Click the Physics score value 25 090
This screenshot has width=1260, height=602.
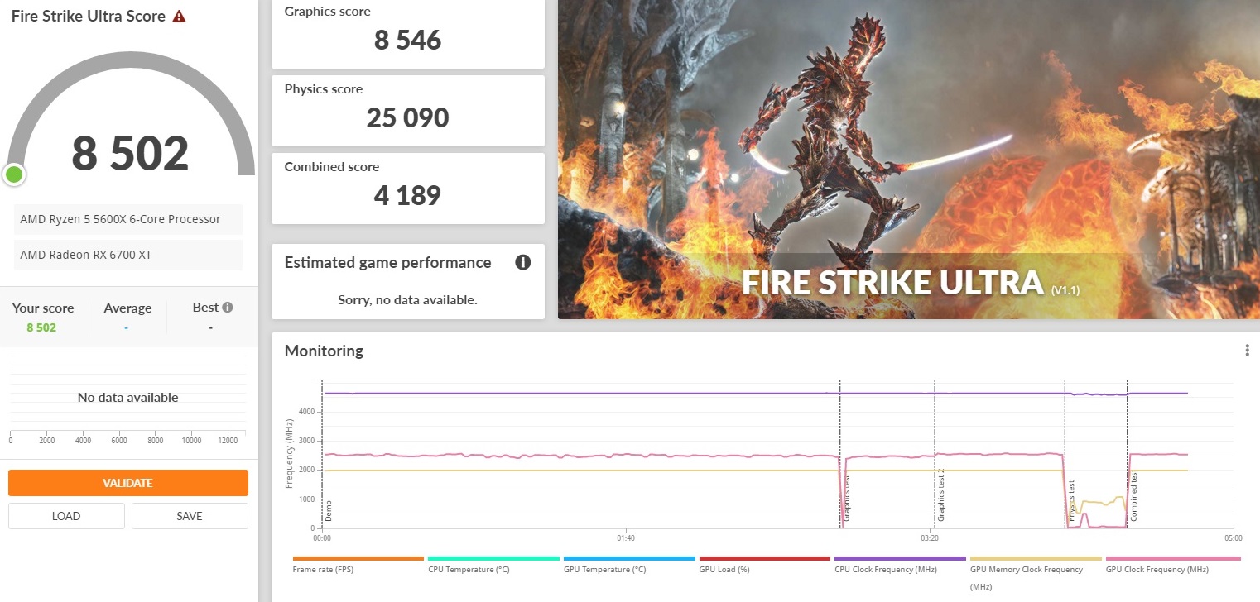pyautogui.click(x=407, y=117)
